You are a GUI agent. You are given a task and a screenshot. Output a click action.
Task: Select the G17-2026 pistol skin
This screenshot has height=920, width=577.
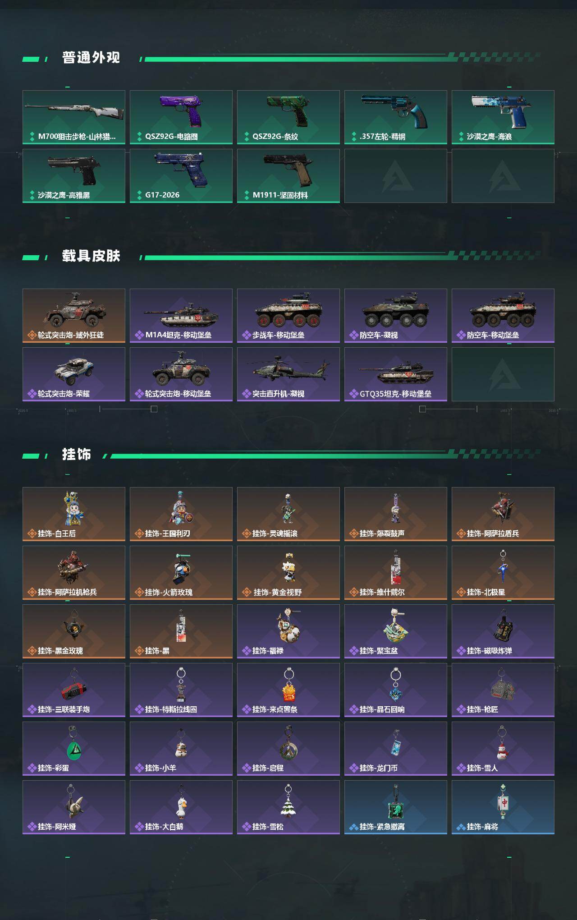tap(181, 176)
